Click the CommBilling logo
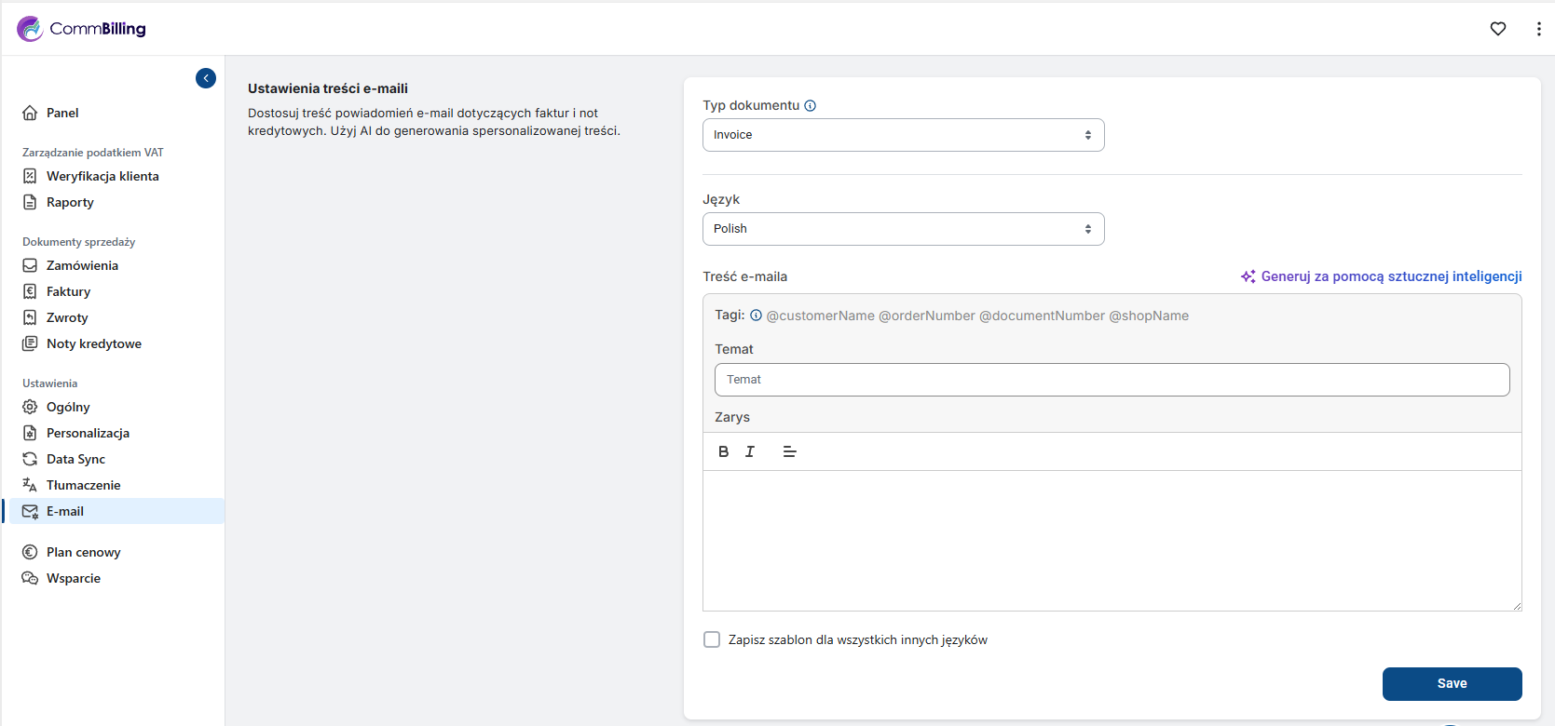Screen dimensions: 1555x726 click(x=82, y=29)
